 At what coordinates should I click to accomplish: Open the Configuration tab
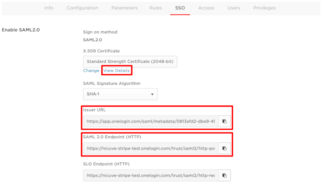[x=82, y=8]
